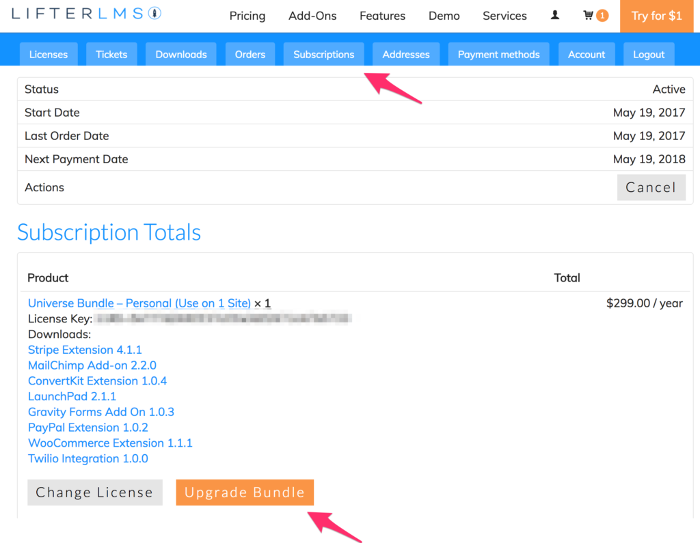The width and height of the screenshot is (700, 543).
Task: Click the Total column header
Action: 567,278
